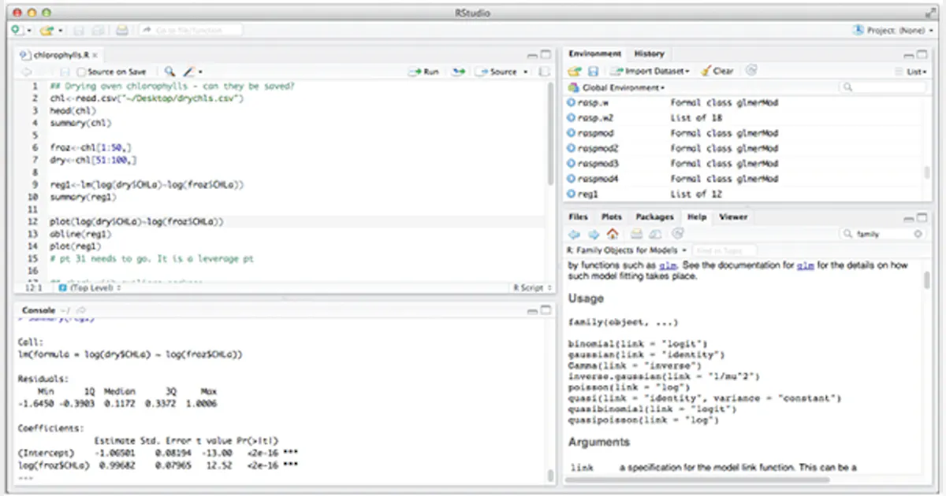Open the R Script file type dropdown
This screenshot has height=496, width=946.
click(532, 288)
